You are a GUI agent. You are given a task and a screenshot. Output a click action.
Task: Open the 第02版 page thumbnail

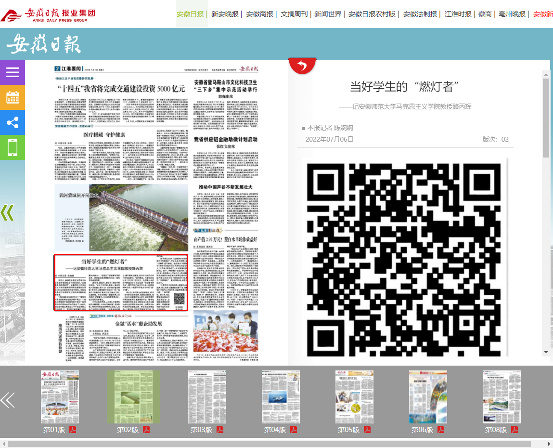(133, 397)
